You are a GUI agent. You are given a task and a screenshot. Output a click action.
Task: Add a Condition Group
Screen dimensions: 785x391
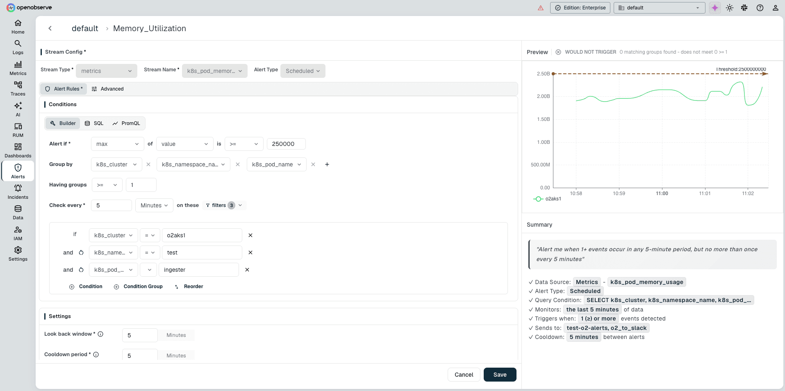click(x=138, y=286)
